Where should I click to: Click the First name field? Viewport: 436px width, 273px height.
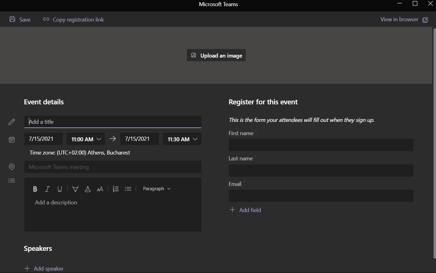pyautogui.click(x=321, y=145)
